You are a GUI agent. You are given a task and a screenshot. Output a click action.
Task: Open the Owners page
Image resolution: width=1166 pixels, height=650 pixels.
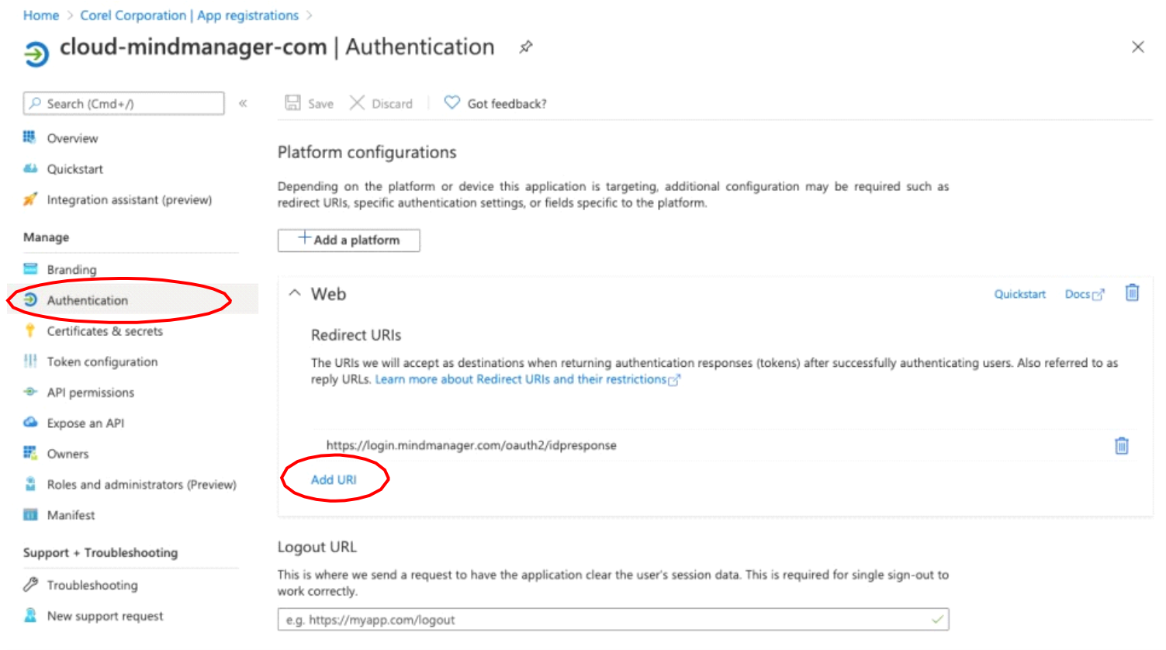[67, 454]
